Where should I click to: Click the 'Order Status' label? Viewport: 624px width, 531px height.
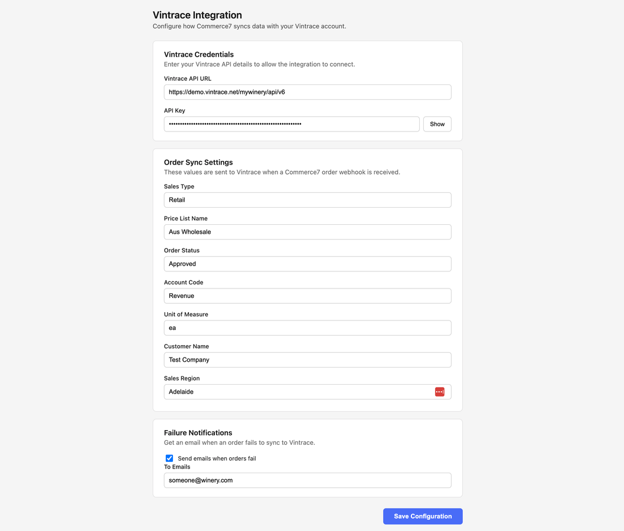[181, 251]
